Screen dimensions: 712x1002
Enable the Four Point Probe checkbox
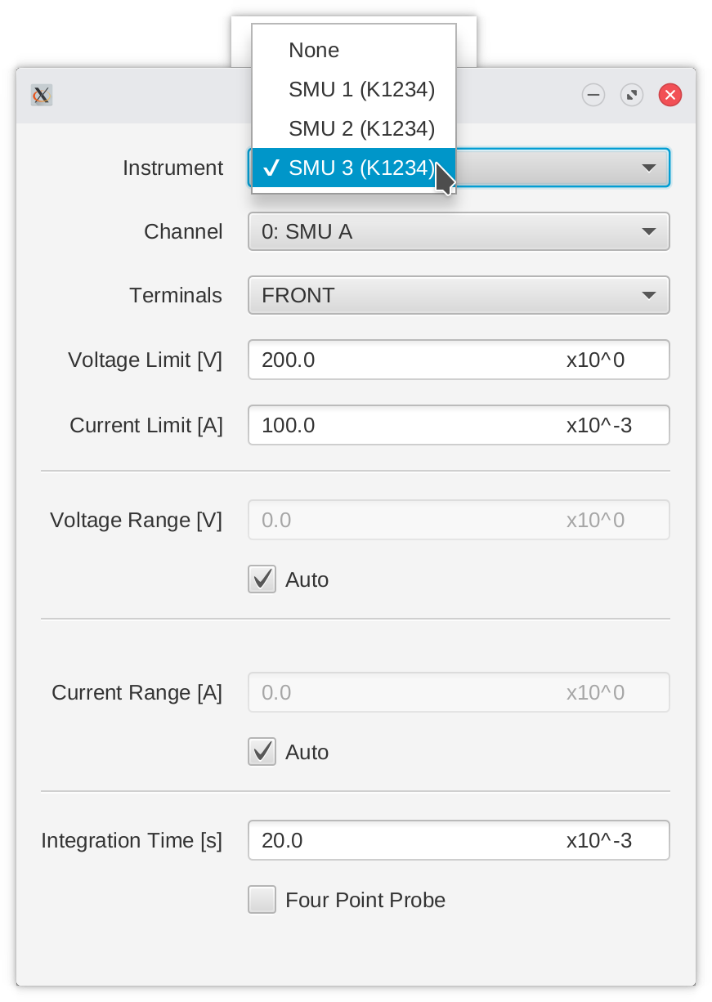click(x=262, y=900)
